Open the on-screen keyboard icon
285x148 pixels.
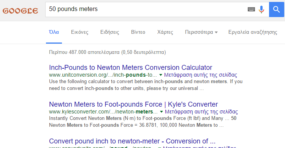click(x=252, y=9)
